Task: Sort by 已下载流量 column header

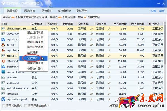Action: [x=120, y=24]
